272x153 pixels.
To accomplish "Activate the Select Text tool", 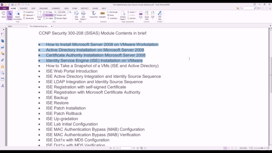I will point(9,15).
